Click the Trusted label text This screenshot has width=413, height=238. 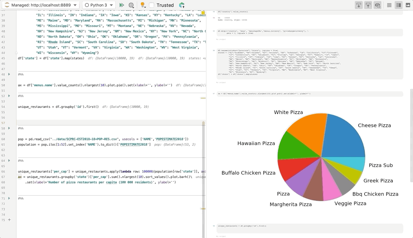[x=165, y=5]
